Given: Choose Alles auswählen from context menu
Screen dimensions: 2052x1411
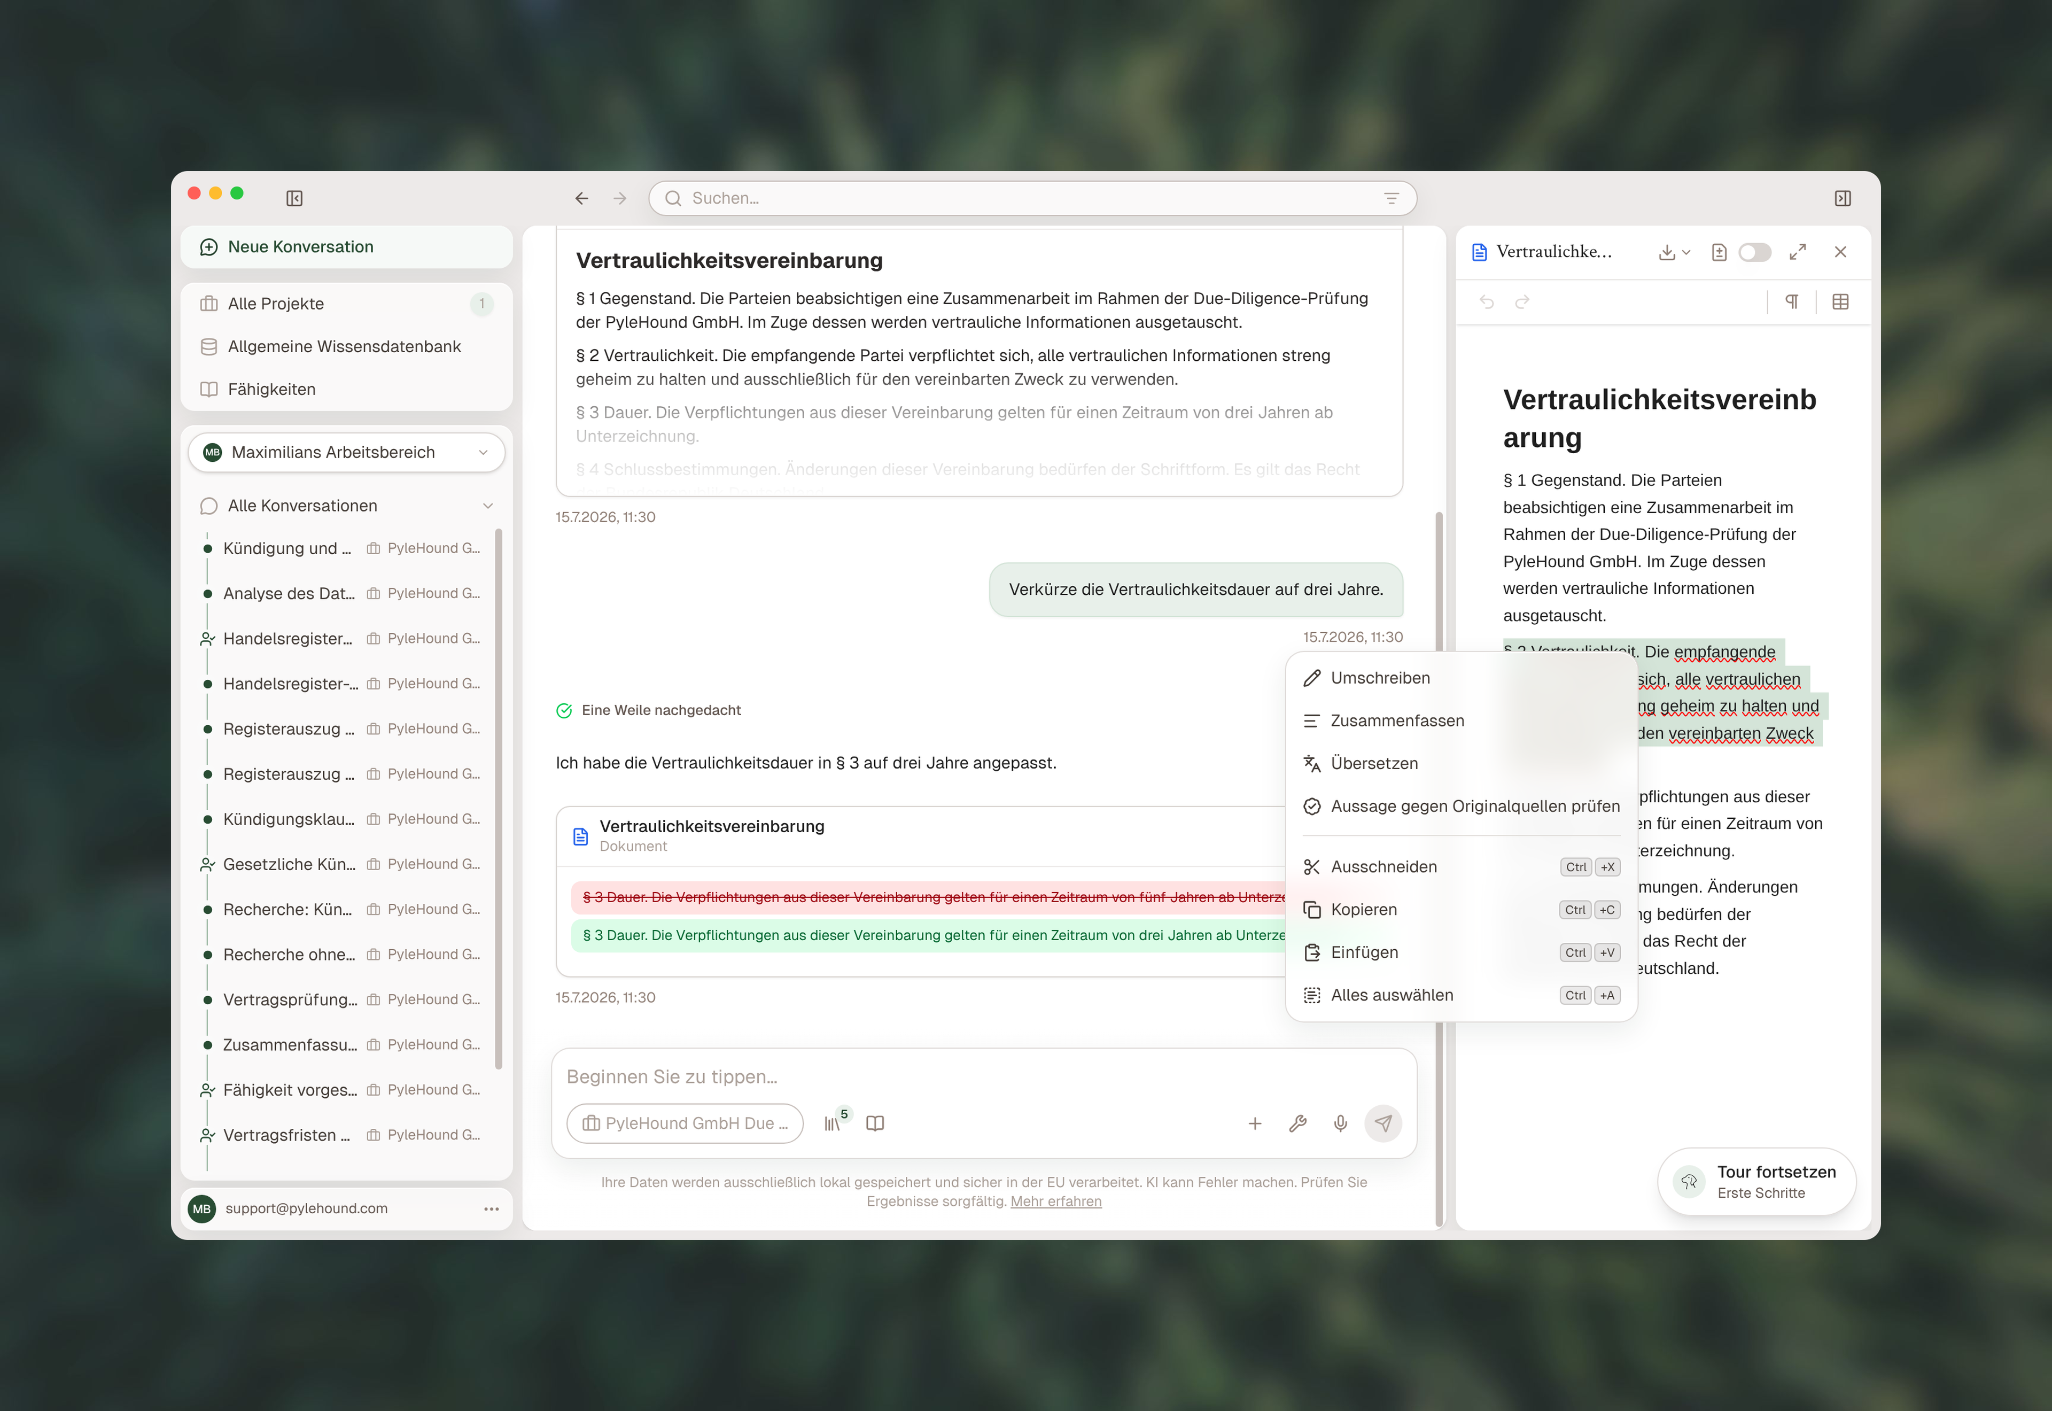Looking at the screenshot, I should click(x=1462, y=995).
